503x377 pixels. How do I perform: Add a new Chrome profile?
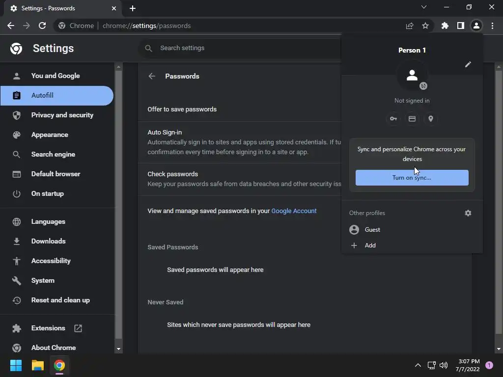point(412,245)
